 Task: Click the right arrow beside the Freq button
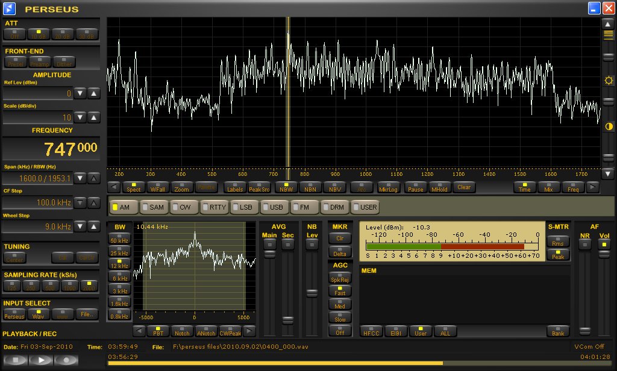(593, 187)
